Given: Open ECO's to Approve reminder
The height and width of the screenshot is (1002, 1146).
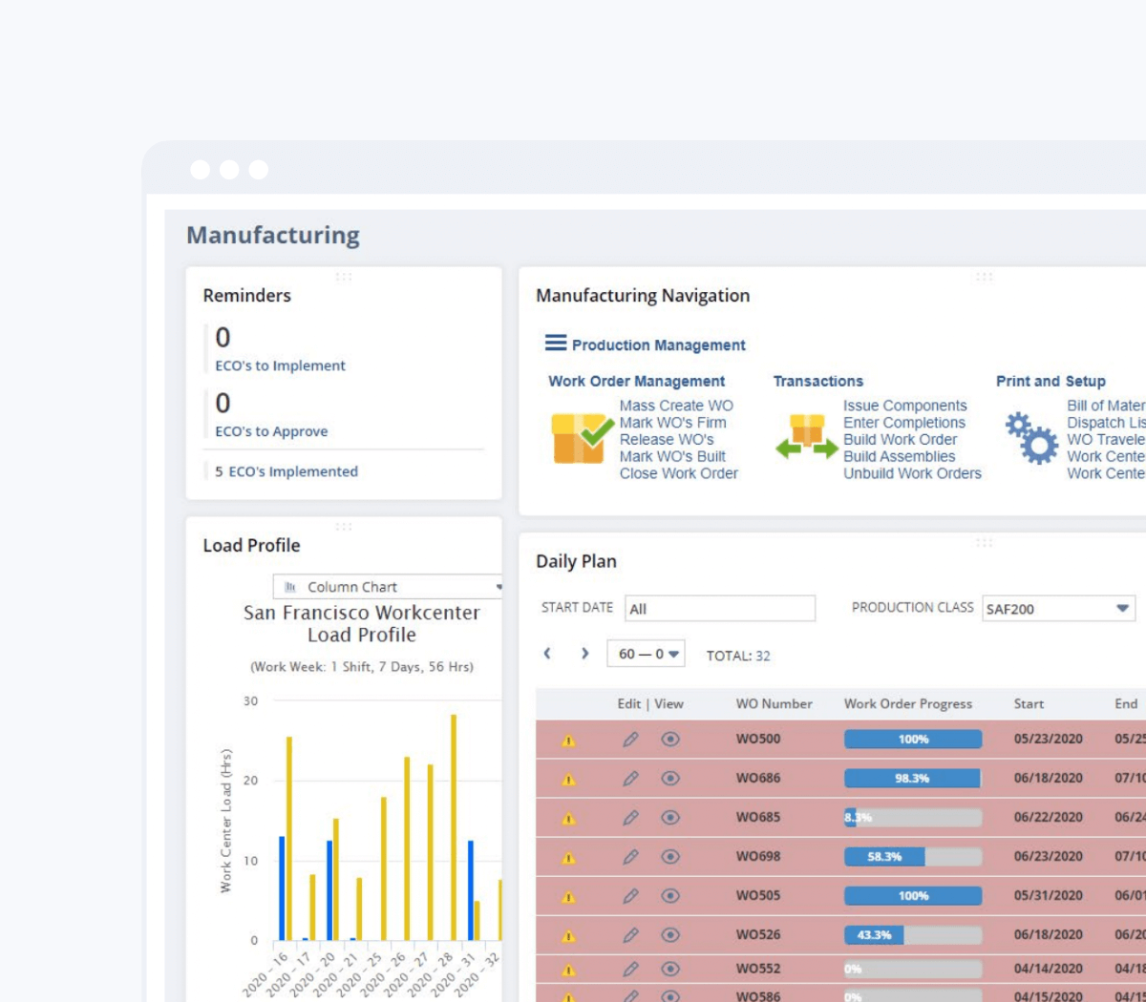Looking at the screenshot, I should pyautogui.click(x=271, y=431).
